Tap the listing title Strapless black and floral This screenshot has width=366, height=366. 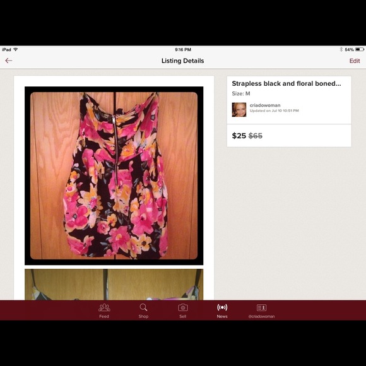point(286,83)
